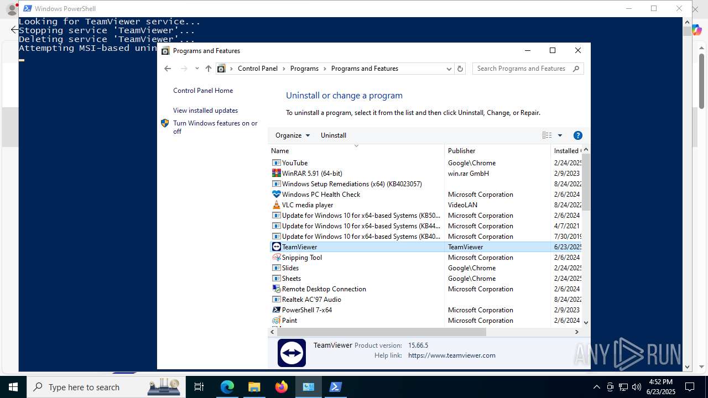Click the list scroll down arrow
The width and height of the screenshot is (708, 398).
[x=586, y=322]
